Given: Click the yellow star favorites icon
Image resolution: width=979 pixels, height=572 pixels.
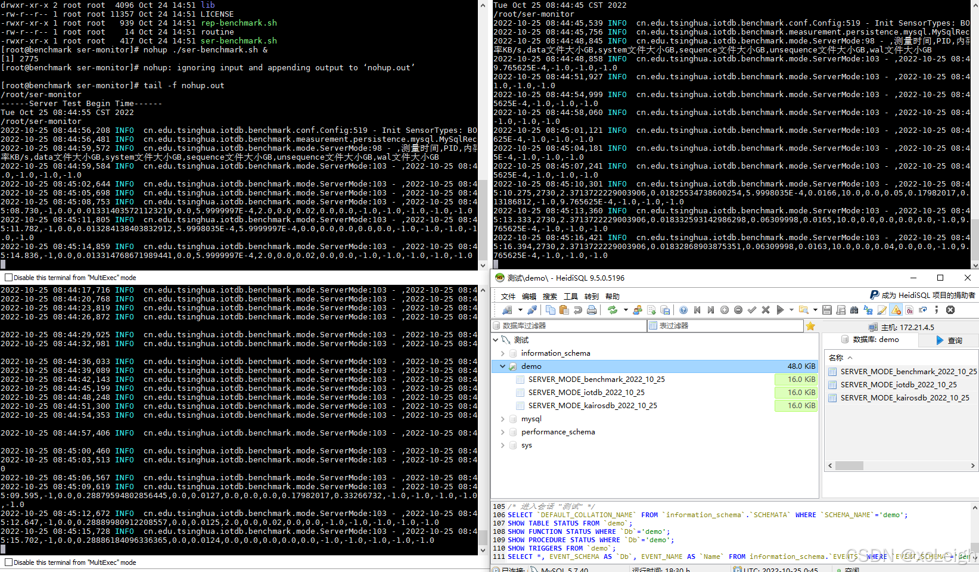Looking at the screenshot, I should pos(810,326).
